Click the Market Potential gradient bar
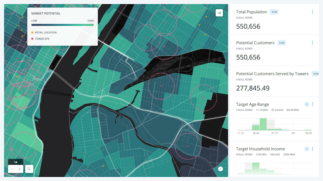Viewport: 323px width, 181px height. coord(63,25)
